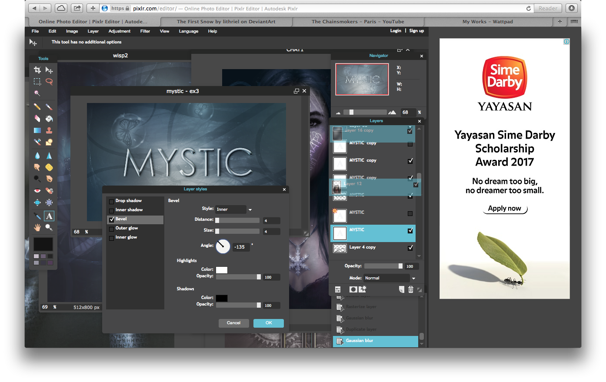Image resolution: width=606 pixels, height=382 pixels.
Task: Choose the Zoom magnifier tool
Action: point(49,228)
